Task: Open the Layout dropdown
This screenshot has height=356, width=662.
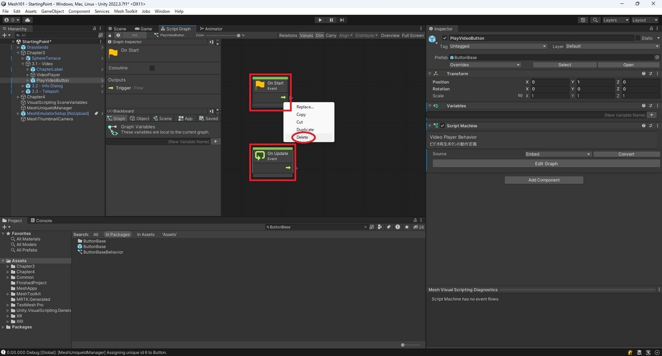Action: pos(644,20)
